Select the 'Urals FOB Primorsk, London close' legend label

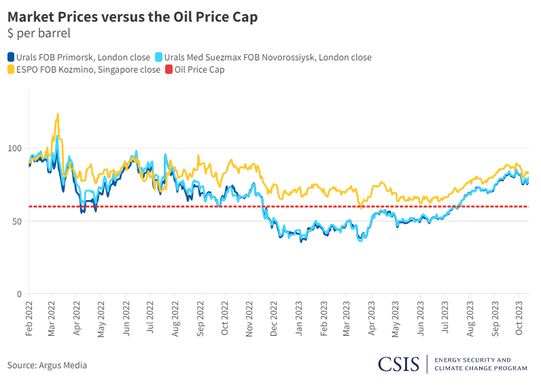[x=80, y=58]
